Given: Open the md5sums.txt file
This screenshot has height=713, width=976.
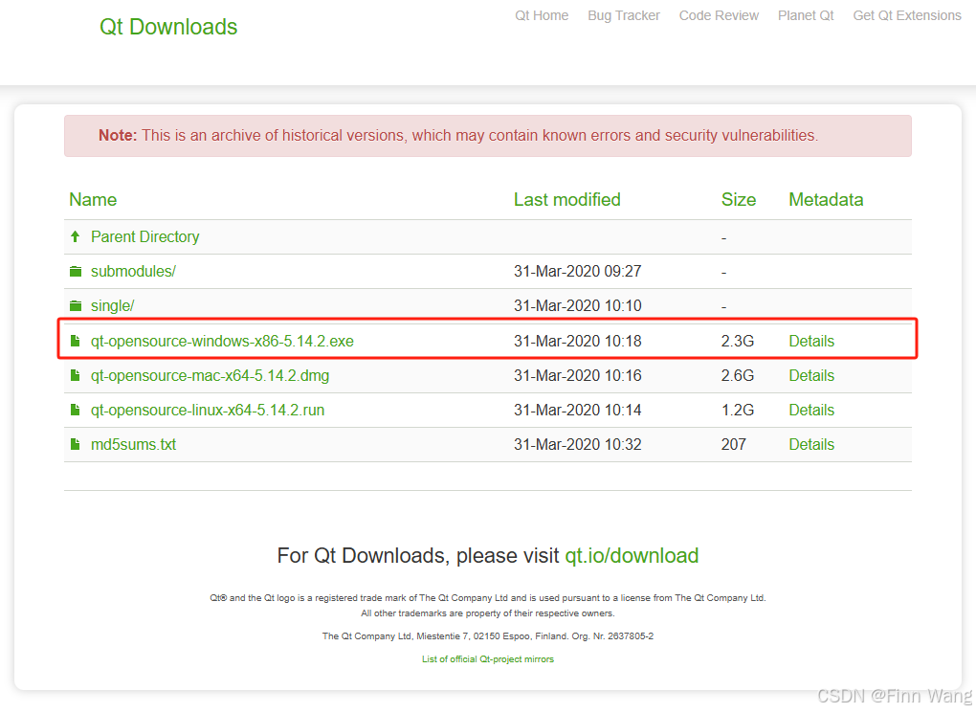Looking at the screenshot, I should (133, 444).
